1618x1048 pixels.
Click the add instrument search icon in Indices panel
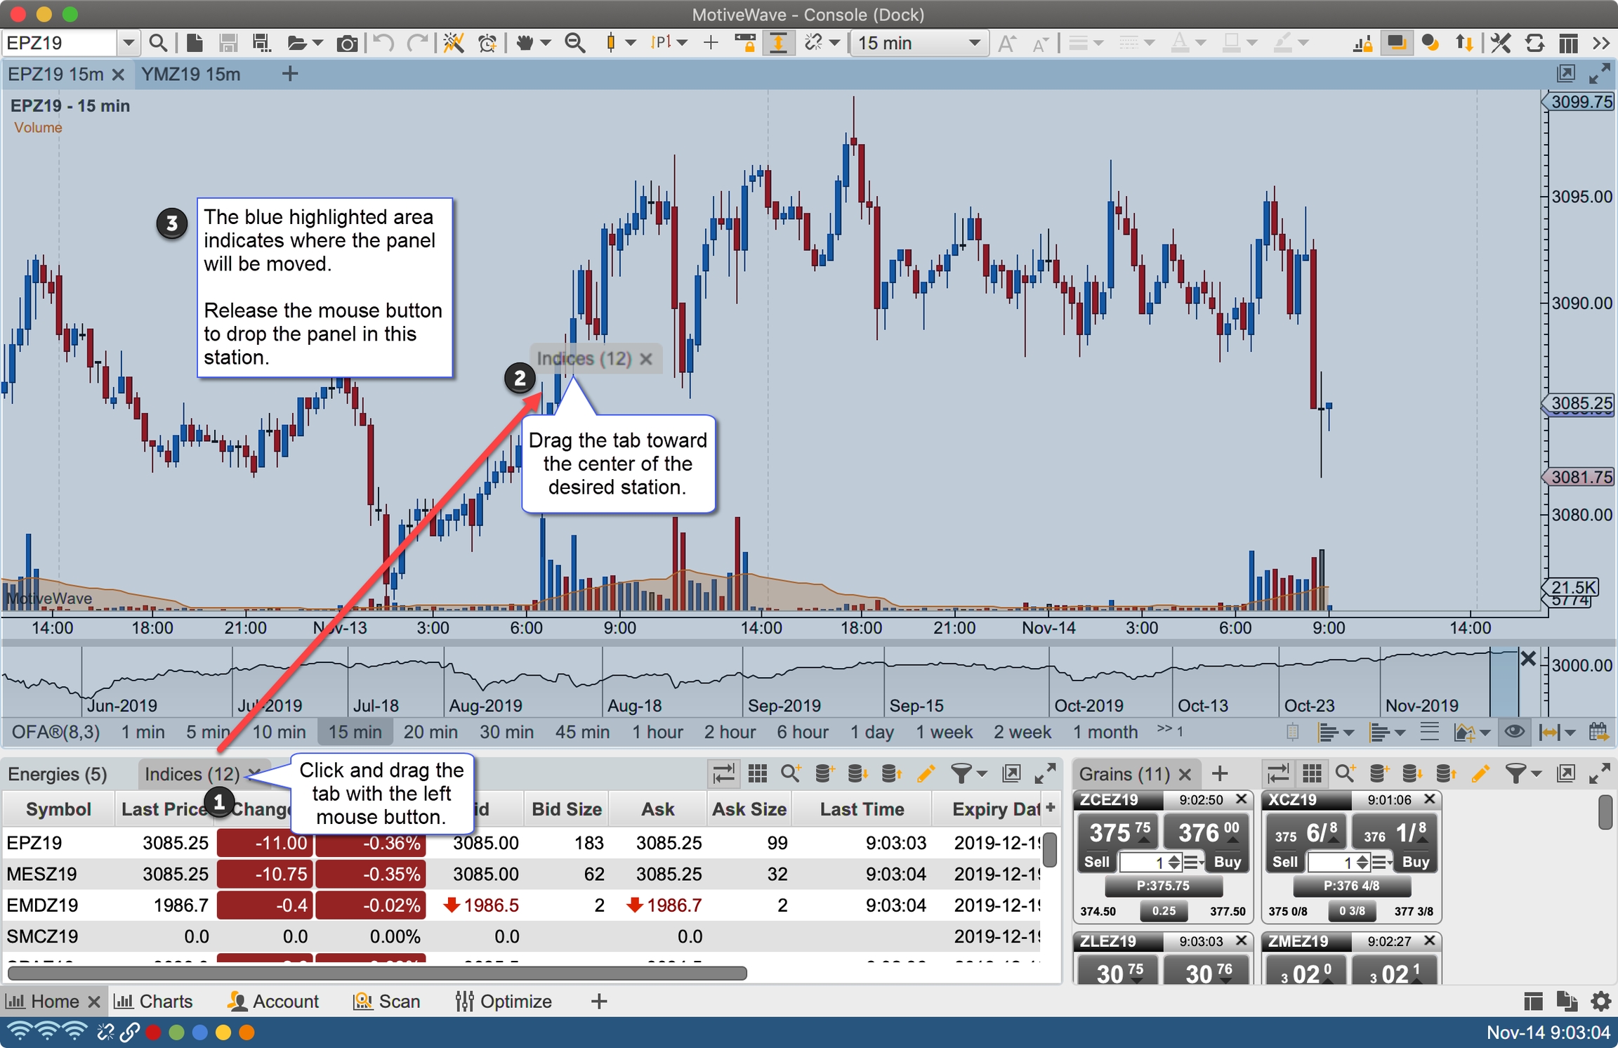tap(791, 773)
